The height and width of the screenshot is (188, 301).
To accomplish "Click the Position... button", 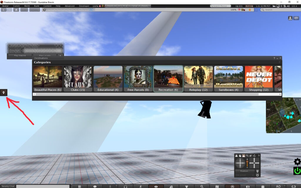I will pyautogui.click(x=245, y=171).
